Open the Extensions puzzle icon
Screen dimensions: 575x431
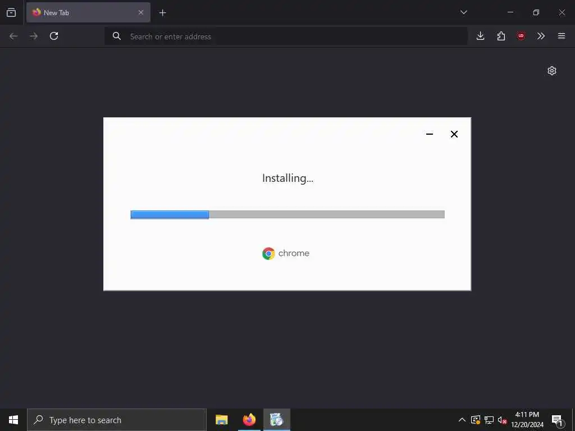501,36
